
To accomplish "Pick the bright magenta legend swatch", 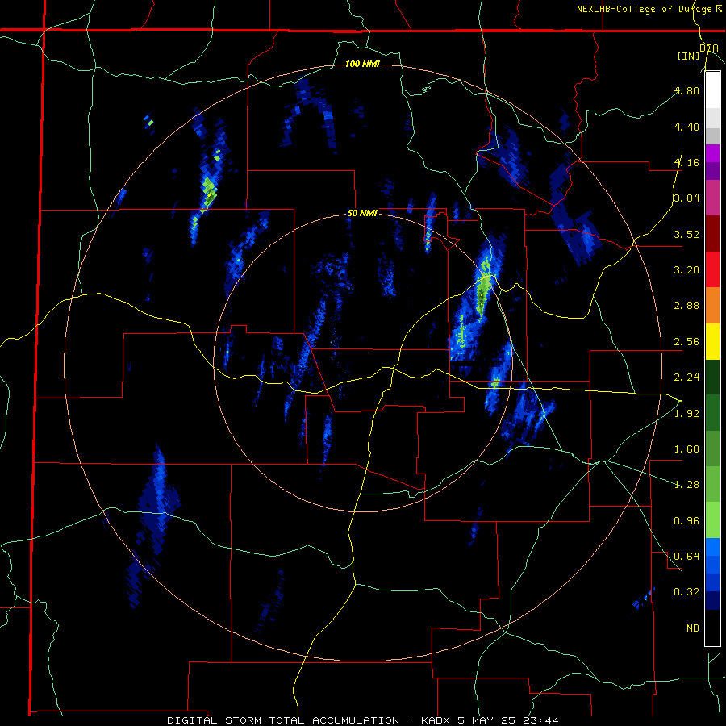I will point(712,153).
